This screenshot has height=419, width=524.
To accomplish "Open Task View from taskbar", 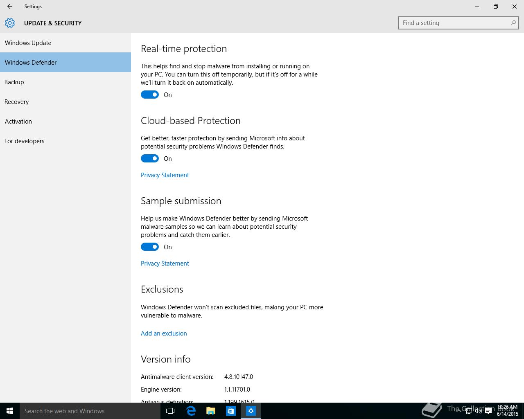I will coord(170,411).
